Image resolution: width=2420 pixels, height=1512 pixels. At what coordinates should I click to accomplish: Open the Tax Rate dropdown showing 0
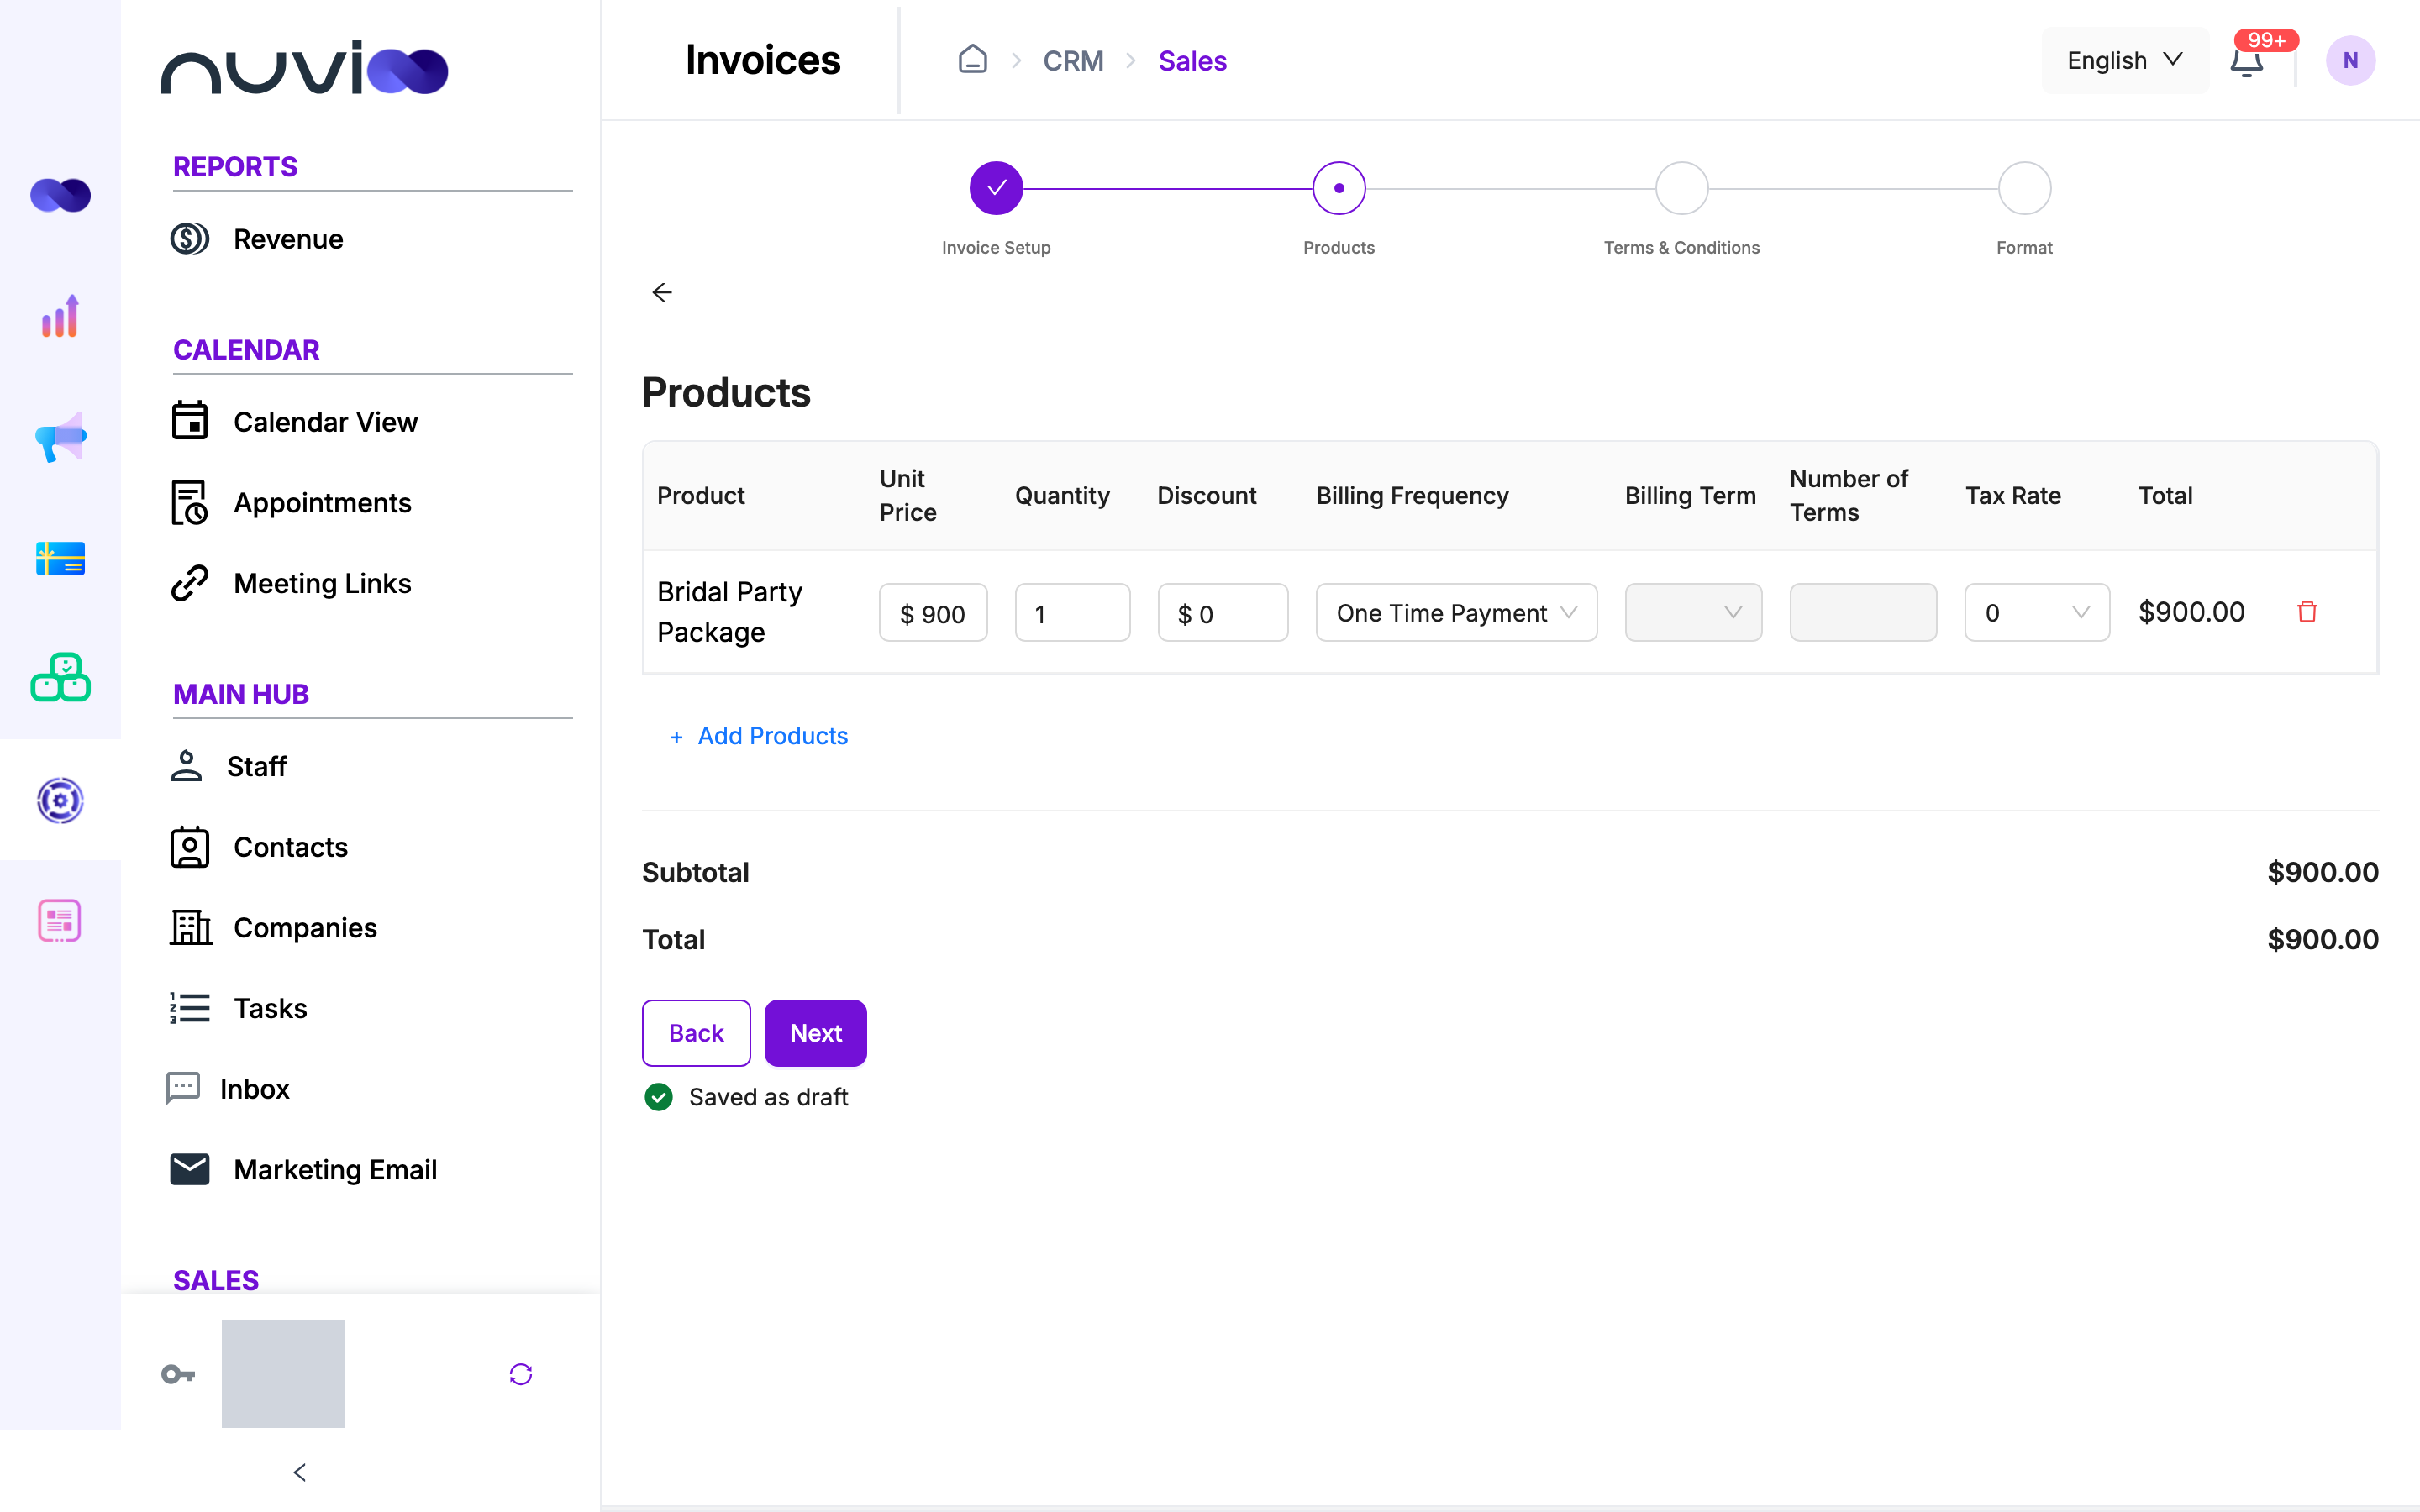point(2036,612)
